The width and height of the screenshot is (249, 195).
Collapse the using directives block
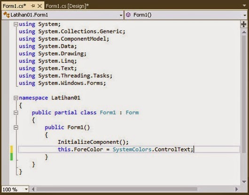16,24
